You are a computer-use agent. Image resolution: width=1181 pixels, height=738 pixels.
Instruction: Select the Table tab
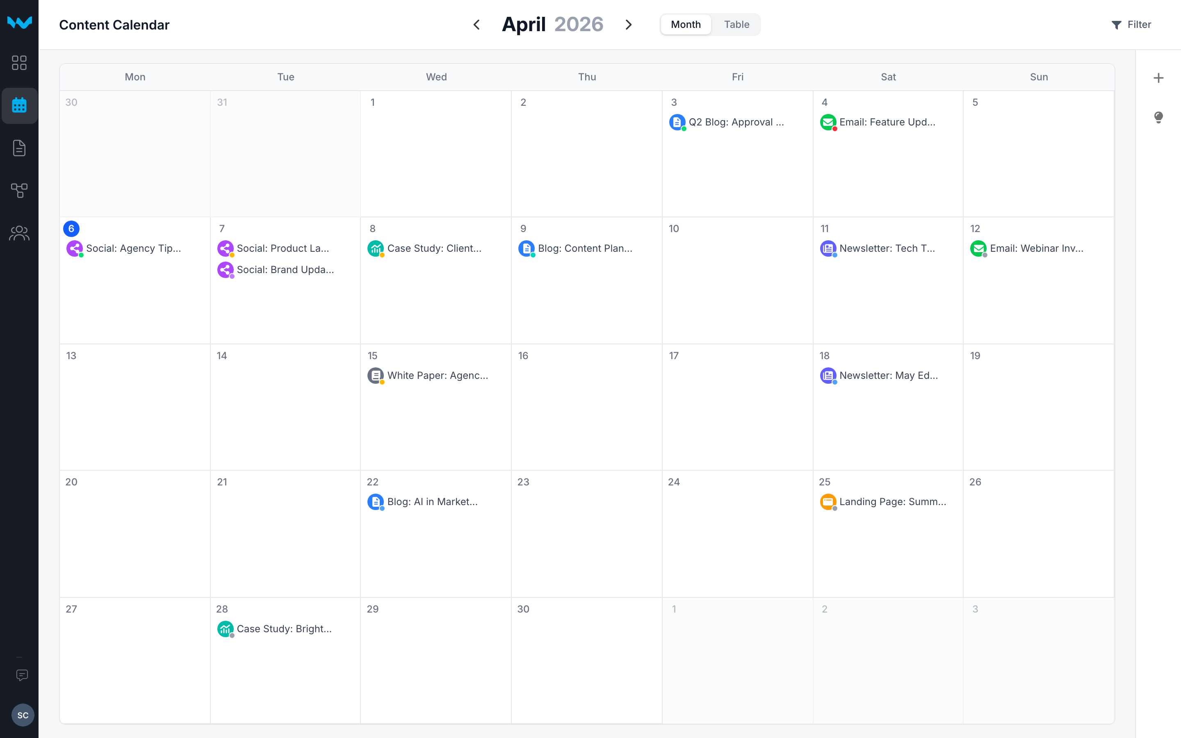pos(736,25)
